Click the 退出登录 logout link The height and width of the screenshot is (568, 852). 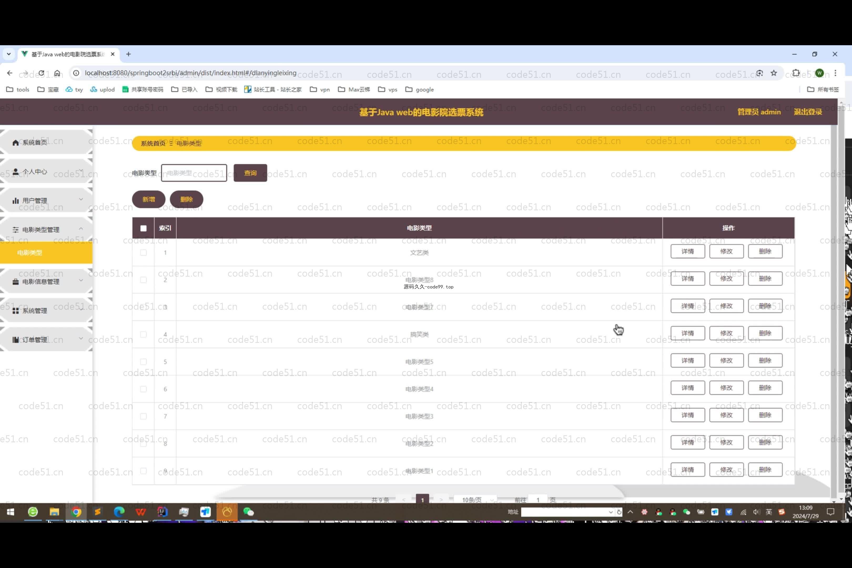[808, 112]
